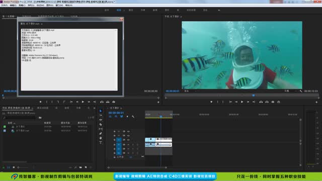Image resolution: width=322 pixels, height=181 pixels.
Task: Click Overwrite button in Source monitor
Action: pos(108,102)
